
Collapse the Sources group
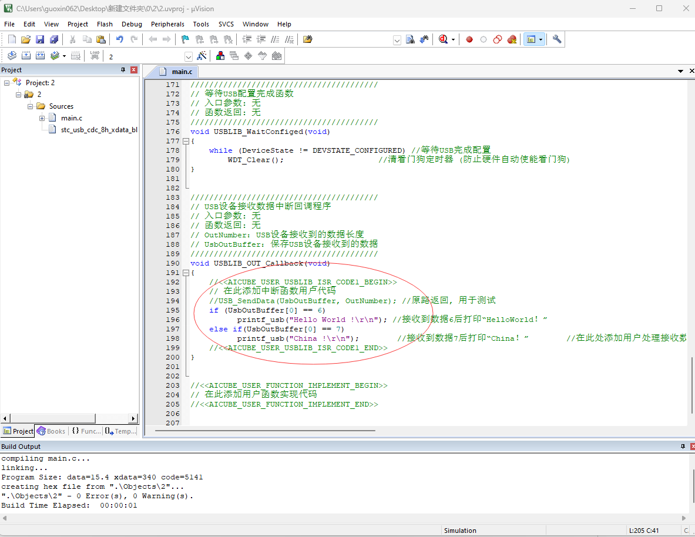(x=30, y=106)
